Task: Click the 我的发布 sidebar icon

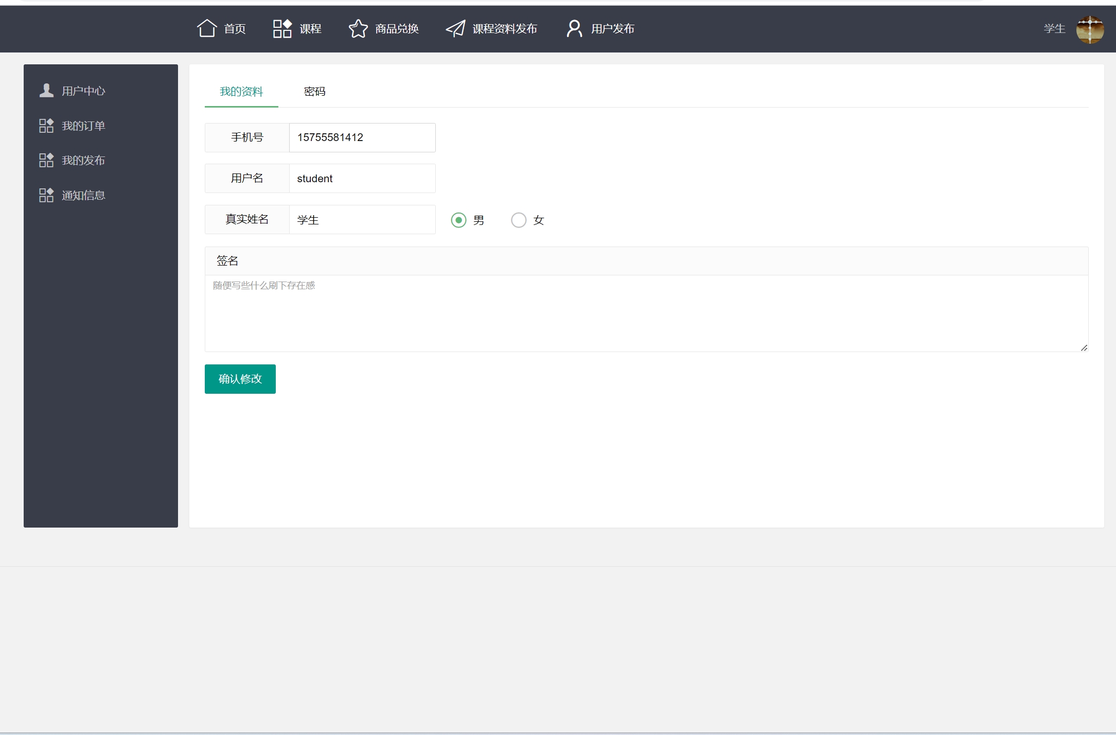Action: click(46, 160)
